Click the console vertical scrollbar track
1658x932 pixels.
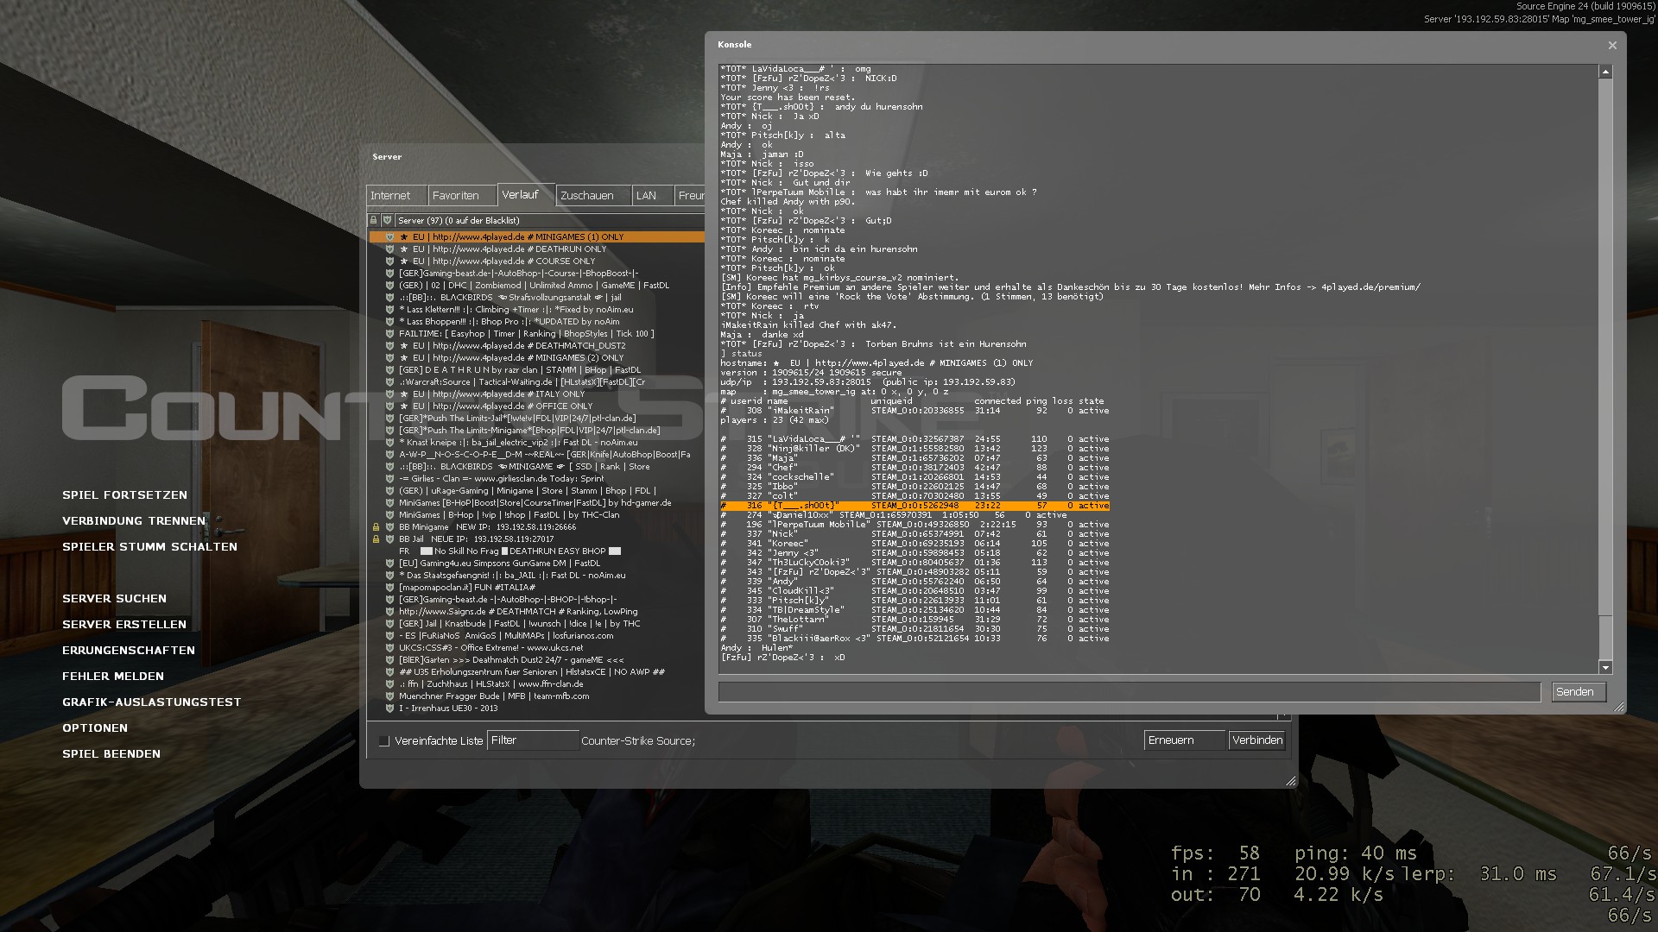[1605, 345]
